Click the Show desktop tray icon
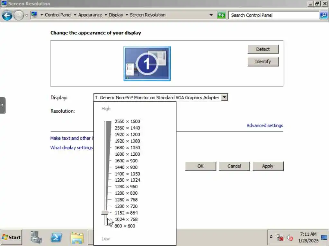 click(324, 237)
